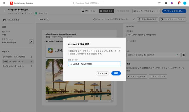Viewport: 189px width, 112px height.
Task: Click the Campaign multilingual title
Action: 18,10
